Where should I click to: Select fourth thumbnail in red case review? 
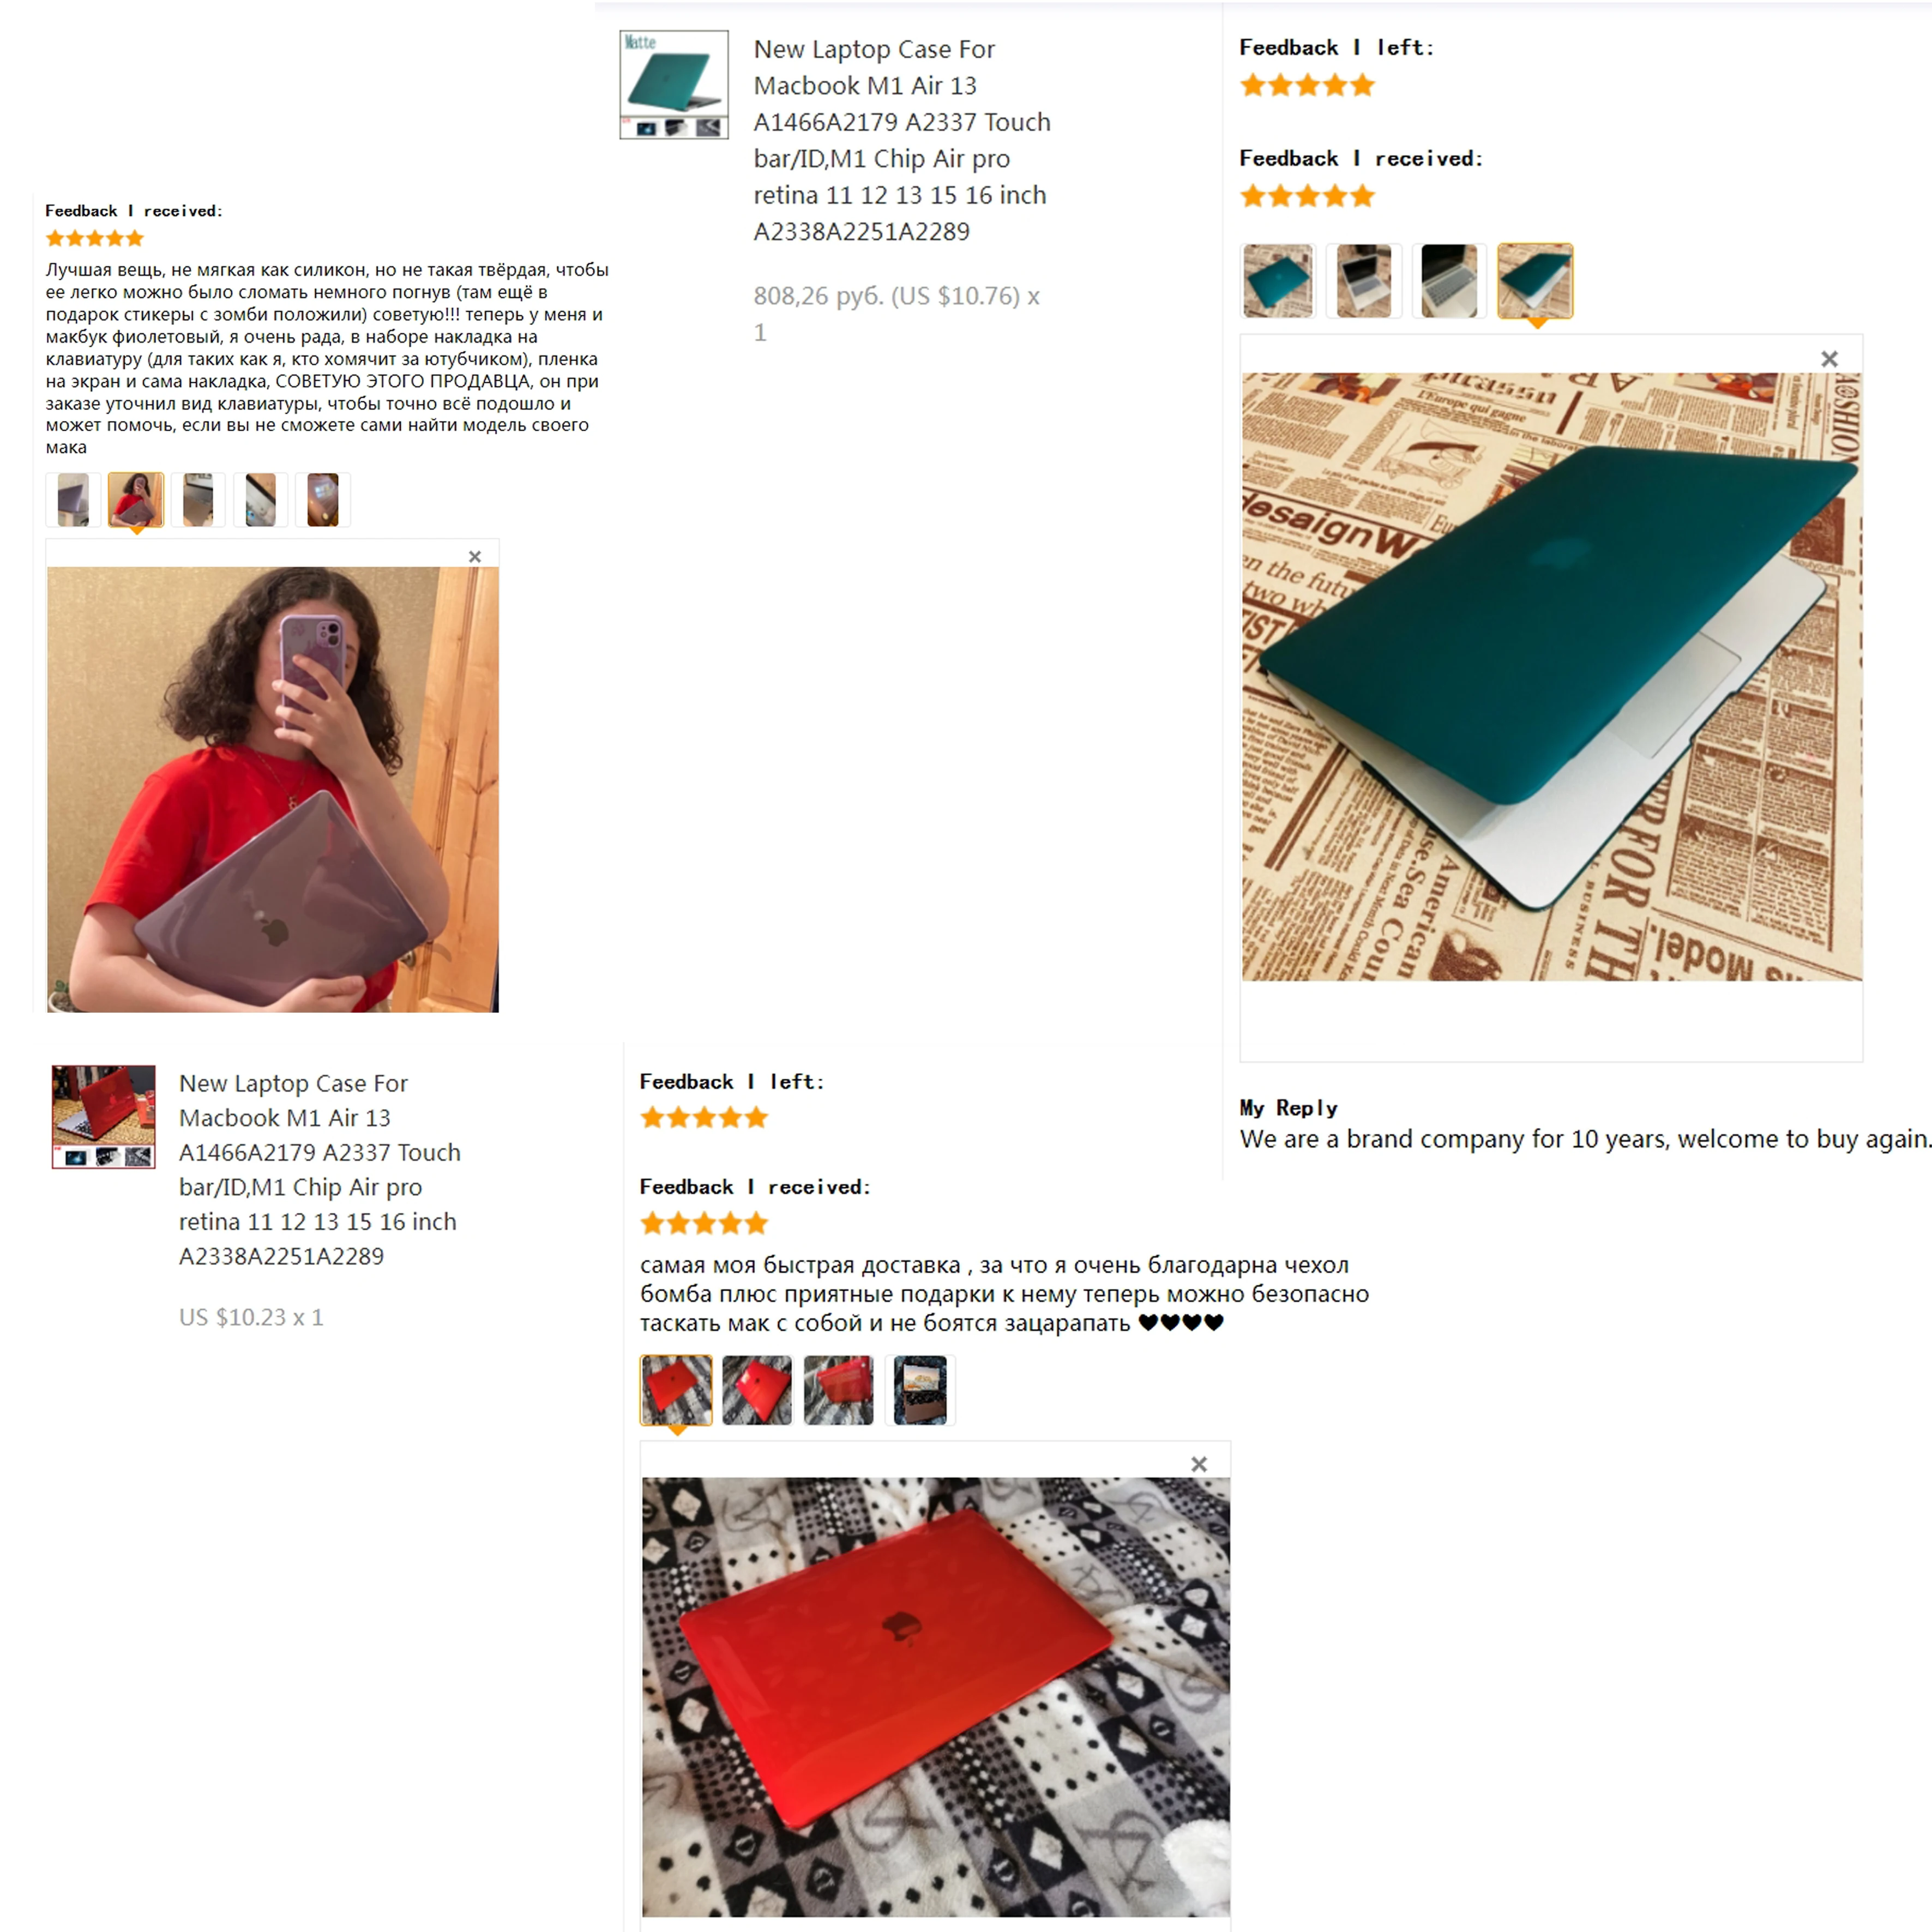coord(920,1390)
